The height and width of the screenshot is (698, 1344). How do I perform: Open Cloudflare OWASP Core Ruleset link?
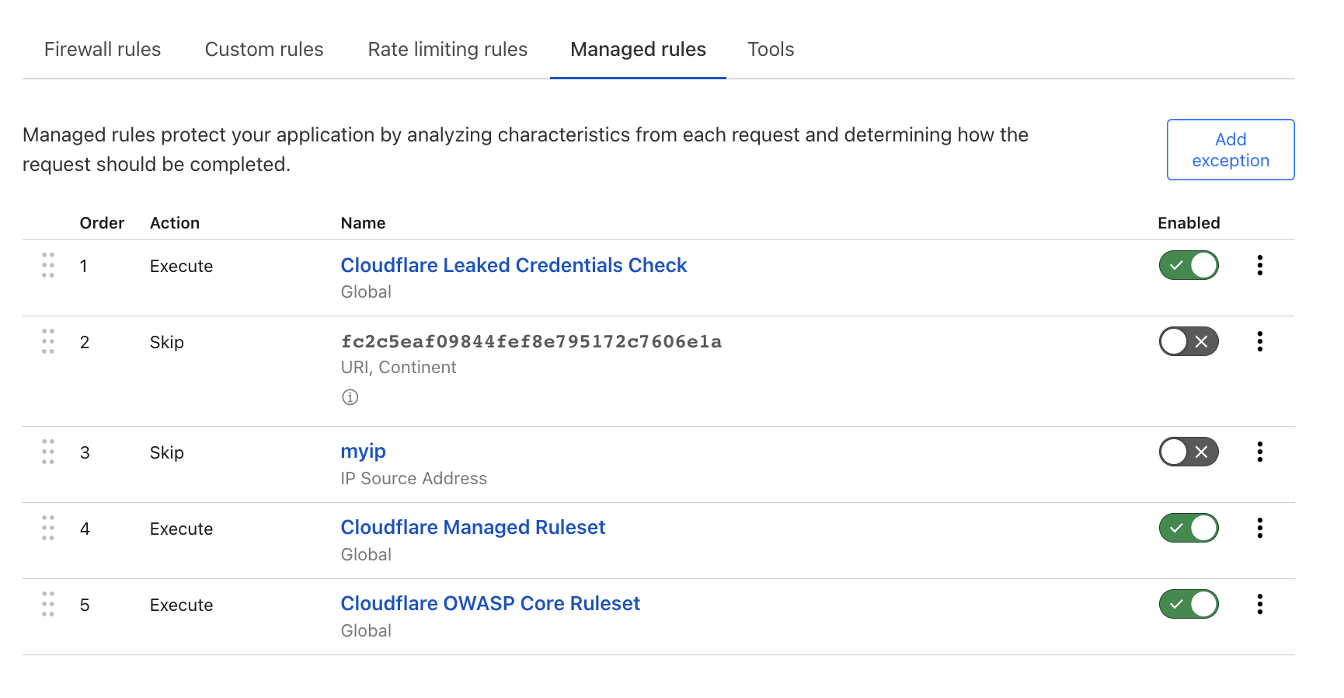pyautogui.click(x=490, y=603)
